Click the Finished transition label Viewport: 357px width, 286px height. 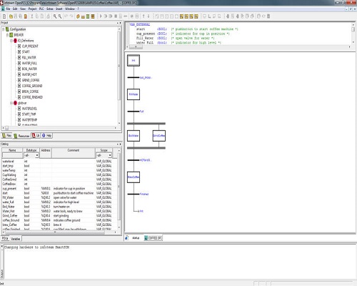pyautogui.click(x=144, y=194)
